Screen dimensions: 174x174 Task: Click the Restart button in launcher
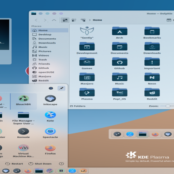coord(14,164)
